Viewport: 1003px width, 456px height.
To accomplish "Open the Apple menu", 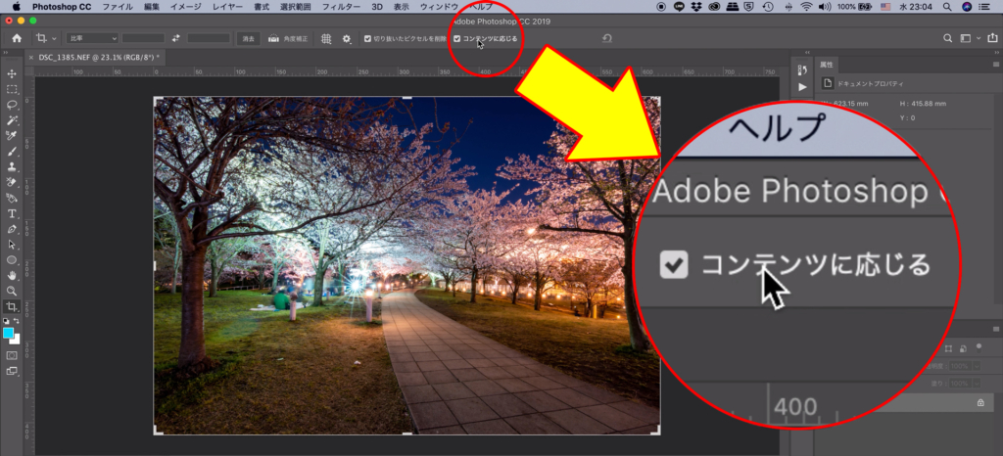I will point(16,7).
